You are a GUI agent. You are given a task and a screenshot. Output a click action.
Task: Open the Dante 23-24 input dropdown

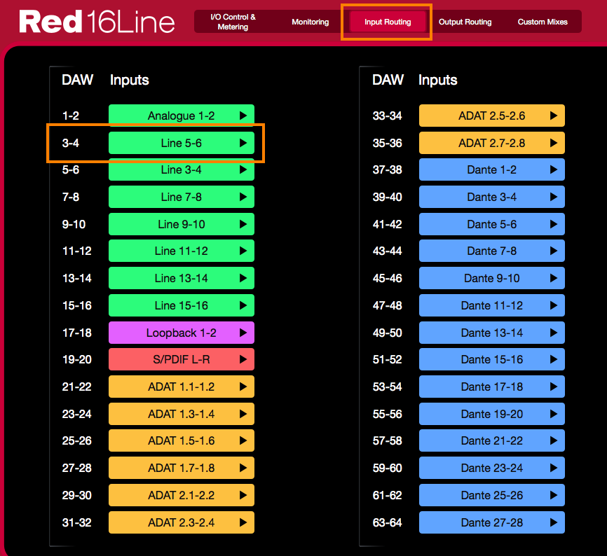coord(491,468)
